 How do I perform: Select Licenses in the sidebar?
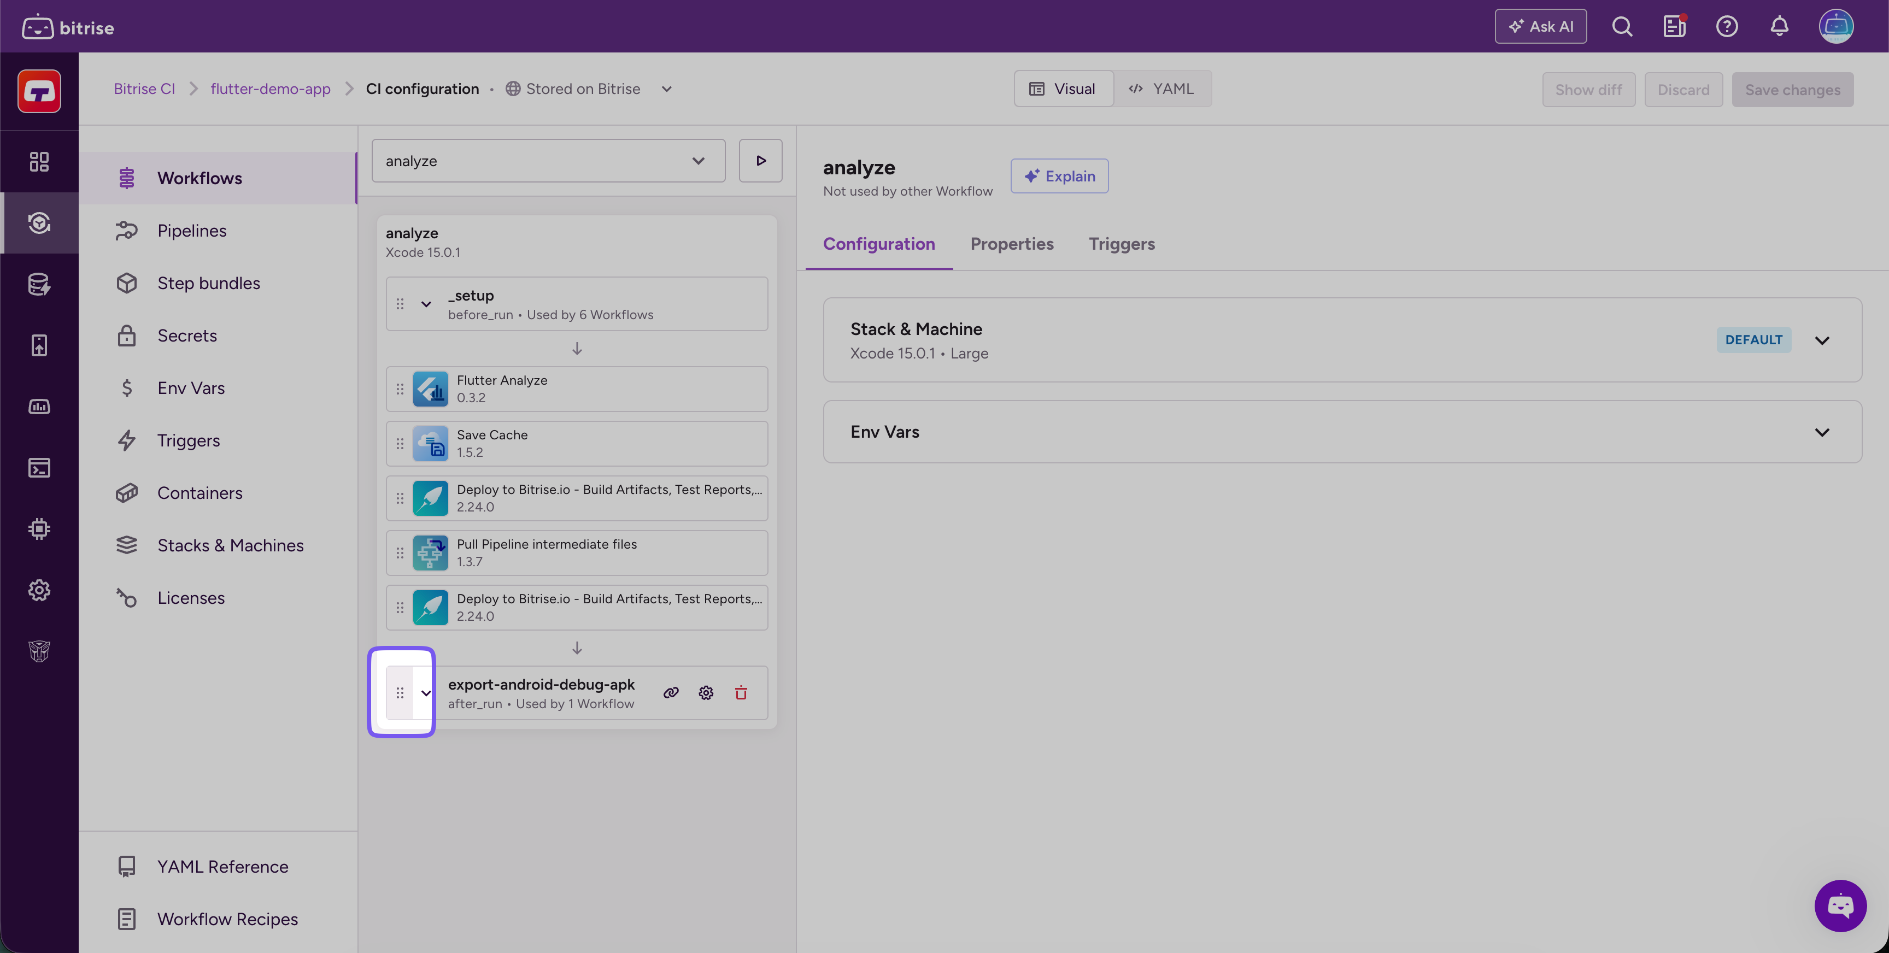218,598
